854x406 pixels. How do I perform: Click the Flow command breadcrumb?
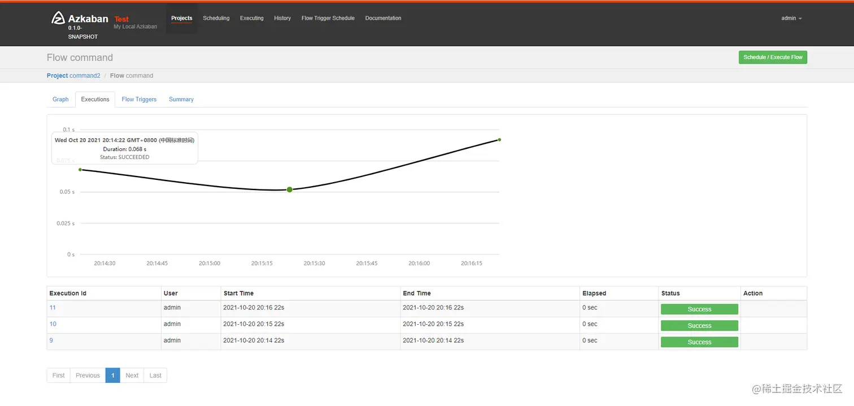point(132,76)
